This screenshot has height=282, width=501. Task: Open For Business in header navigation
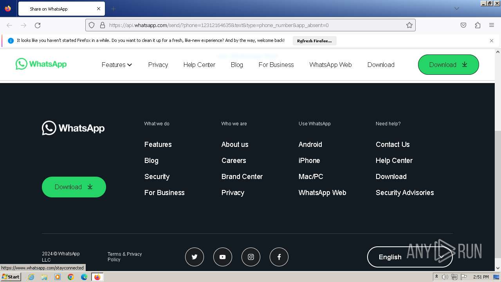(276, 65)
